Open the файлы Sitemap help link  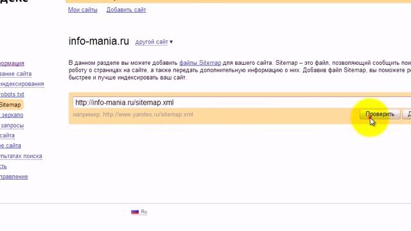(200, 63)
